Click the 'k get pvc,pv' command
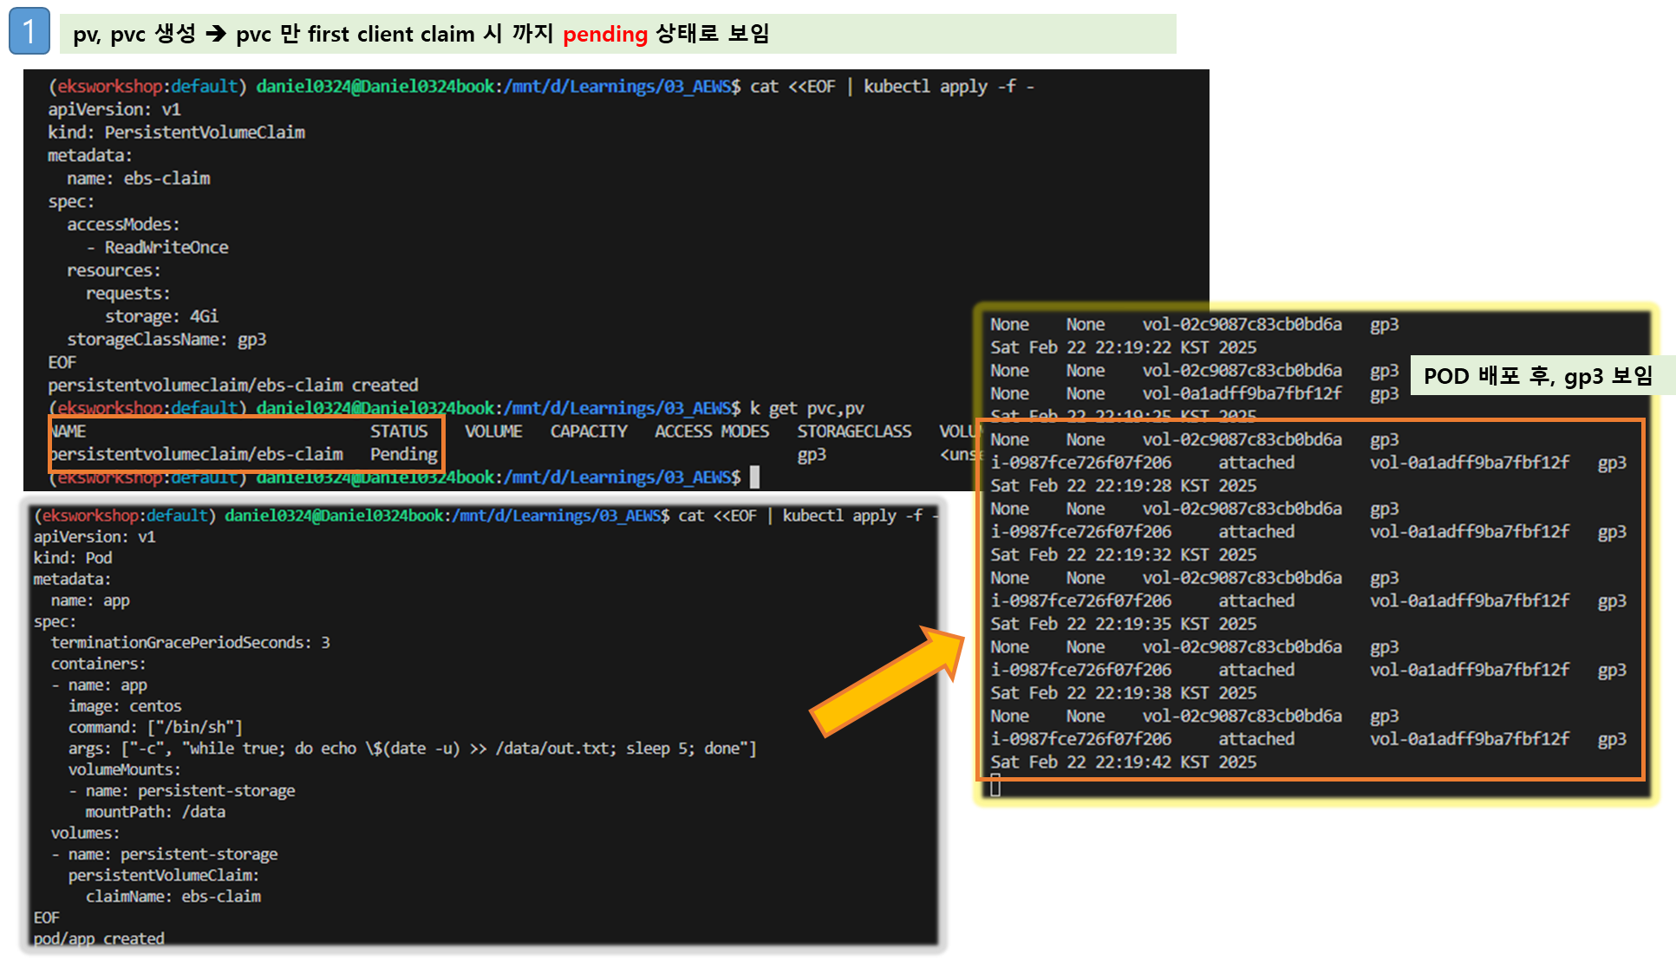1676x960 pixels. [806, 408]
